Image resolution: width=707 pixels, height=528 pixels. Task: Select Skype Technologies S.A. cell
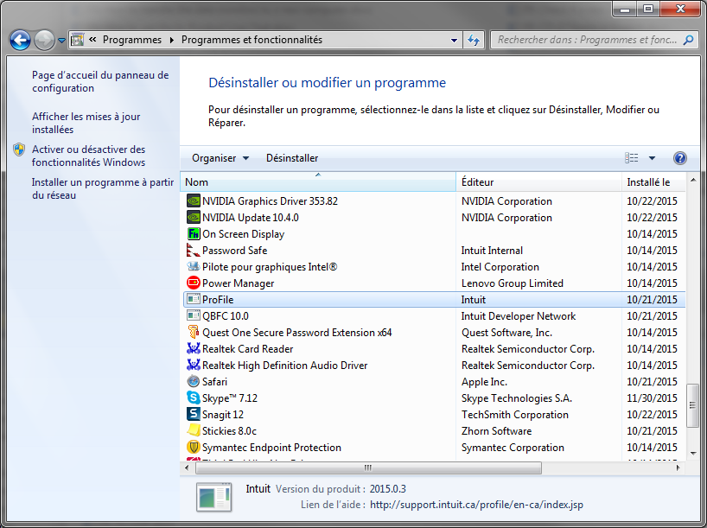click(x=517, y=398)
